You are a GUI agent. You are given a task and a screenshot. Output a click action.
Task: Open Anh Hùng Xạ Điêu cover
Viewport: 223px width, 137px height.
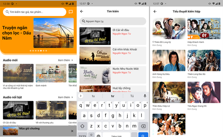click(x=169, y=60)
